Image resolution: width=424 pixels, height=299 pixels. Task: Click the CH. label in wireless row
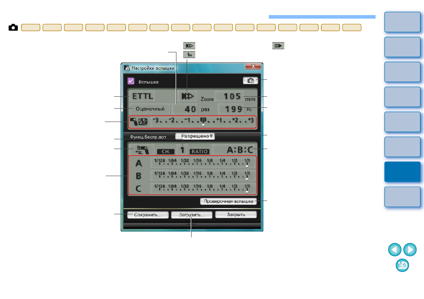tap(166, 152)
